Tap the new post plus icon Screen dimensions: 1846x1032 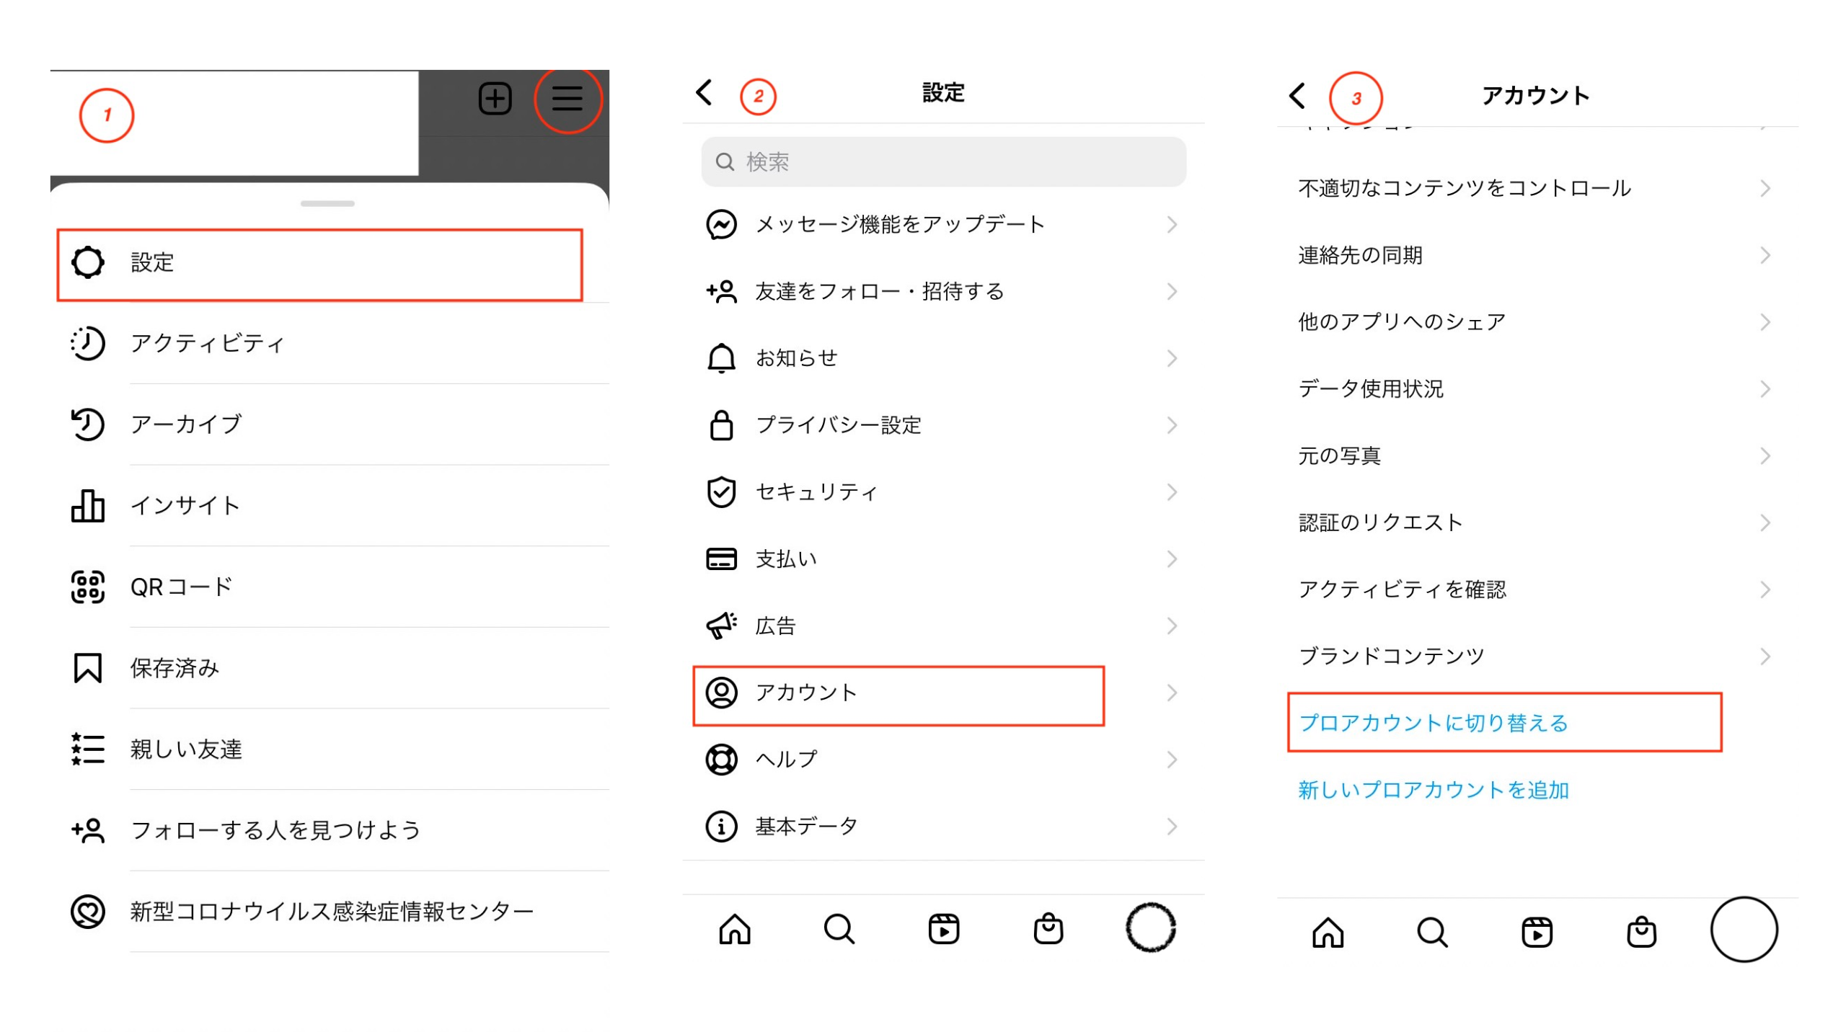tap(495, 99)
